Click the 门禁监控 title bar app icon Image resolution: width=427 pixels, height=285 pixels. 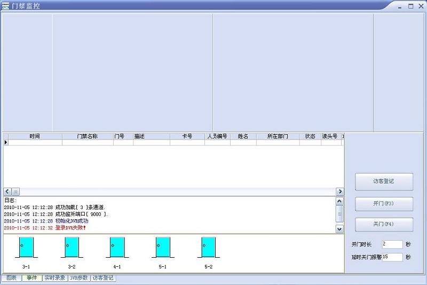click(x=5, y=6)
